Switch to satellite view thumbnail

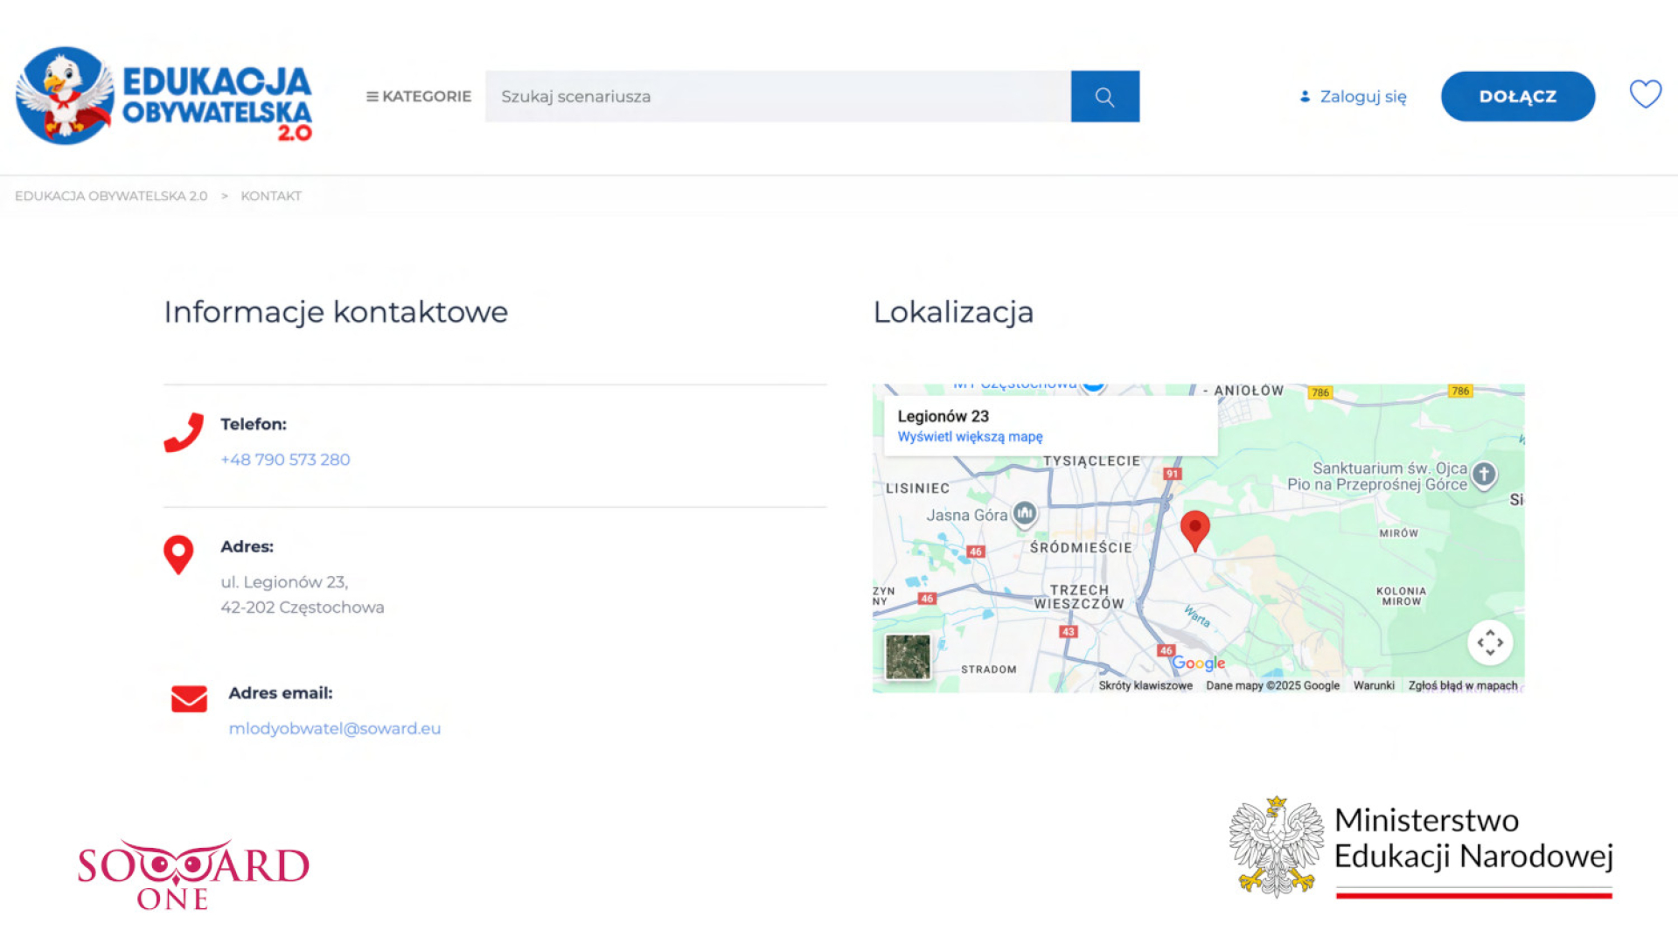908,657
